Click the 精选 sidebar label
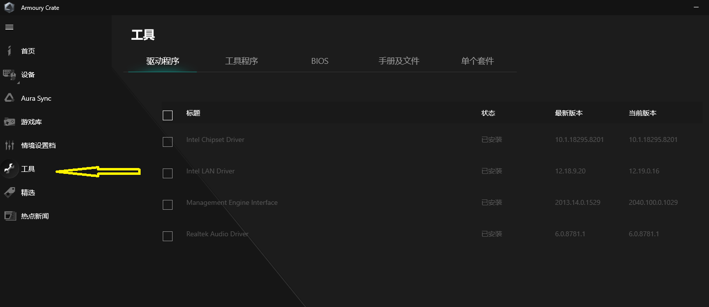Image resolution: width=709 pixels, height=307 pixels. (x=28, y=193)
